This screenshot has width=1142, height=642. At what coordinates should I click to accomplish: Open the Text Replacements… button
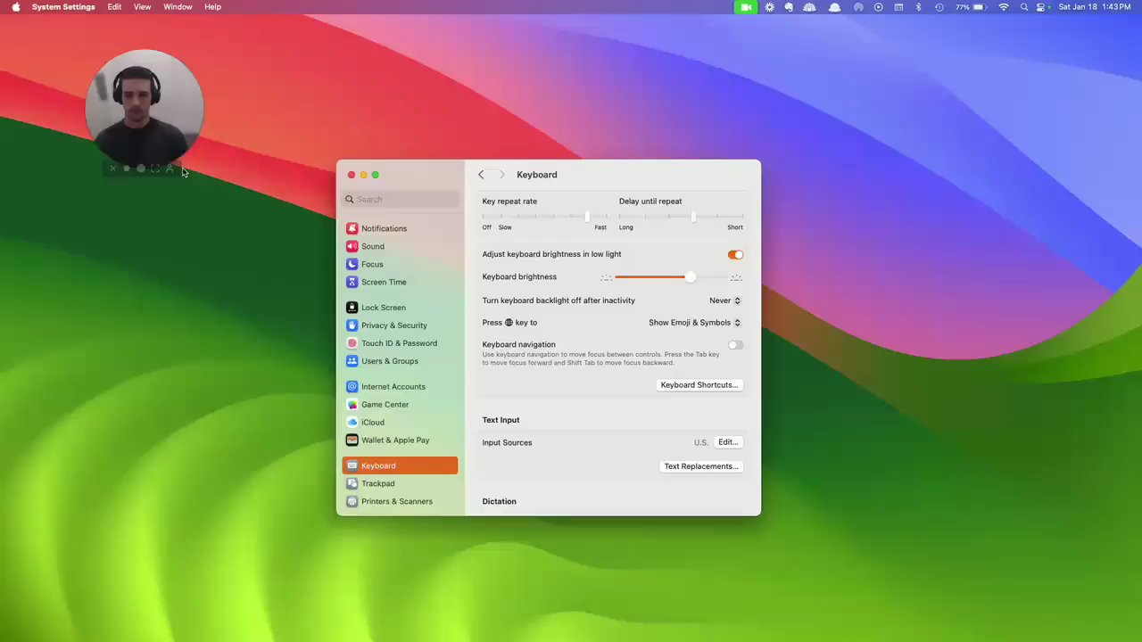[x=701, y=466]
